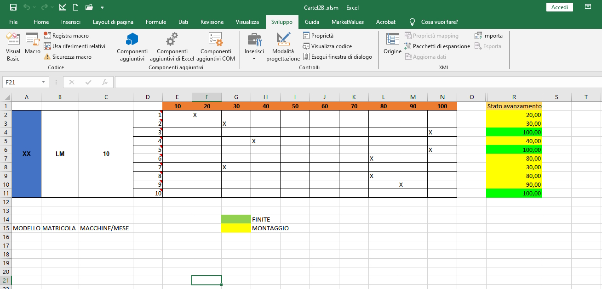Switch to the Dati tab
This screenshot has width=602, height=289.
pos(183,22)
